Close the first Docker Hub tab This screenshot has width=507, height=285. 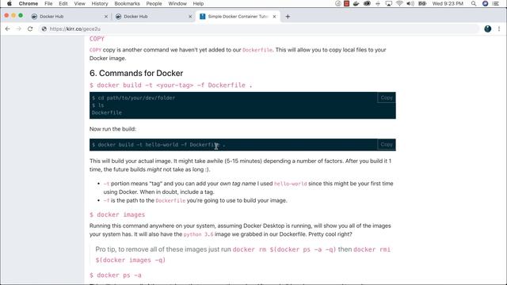point(106,17)
